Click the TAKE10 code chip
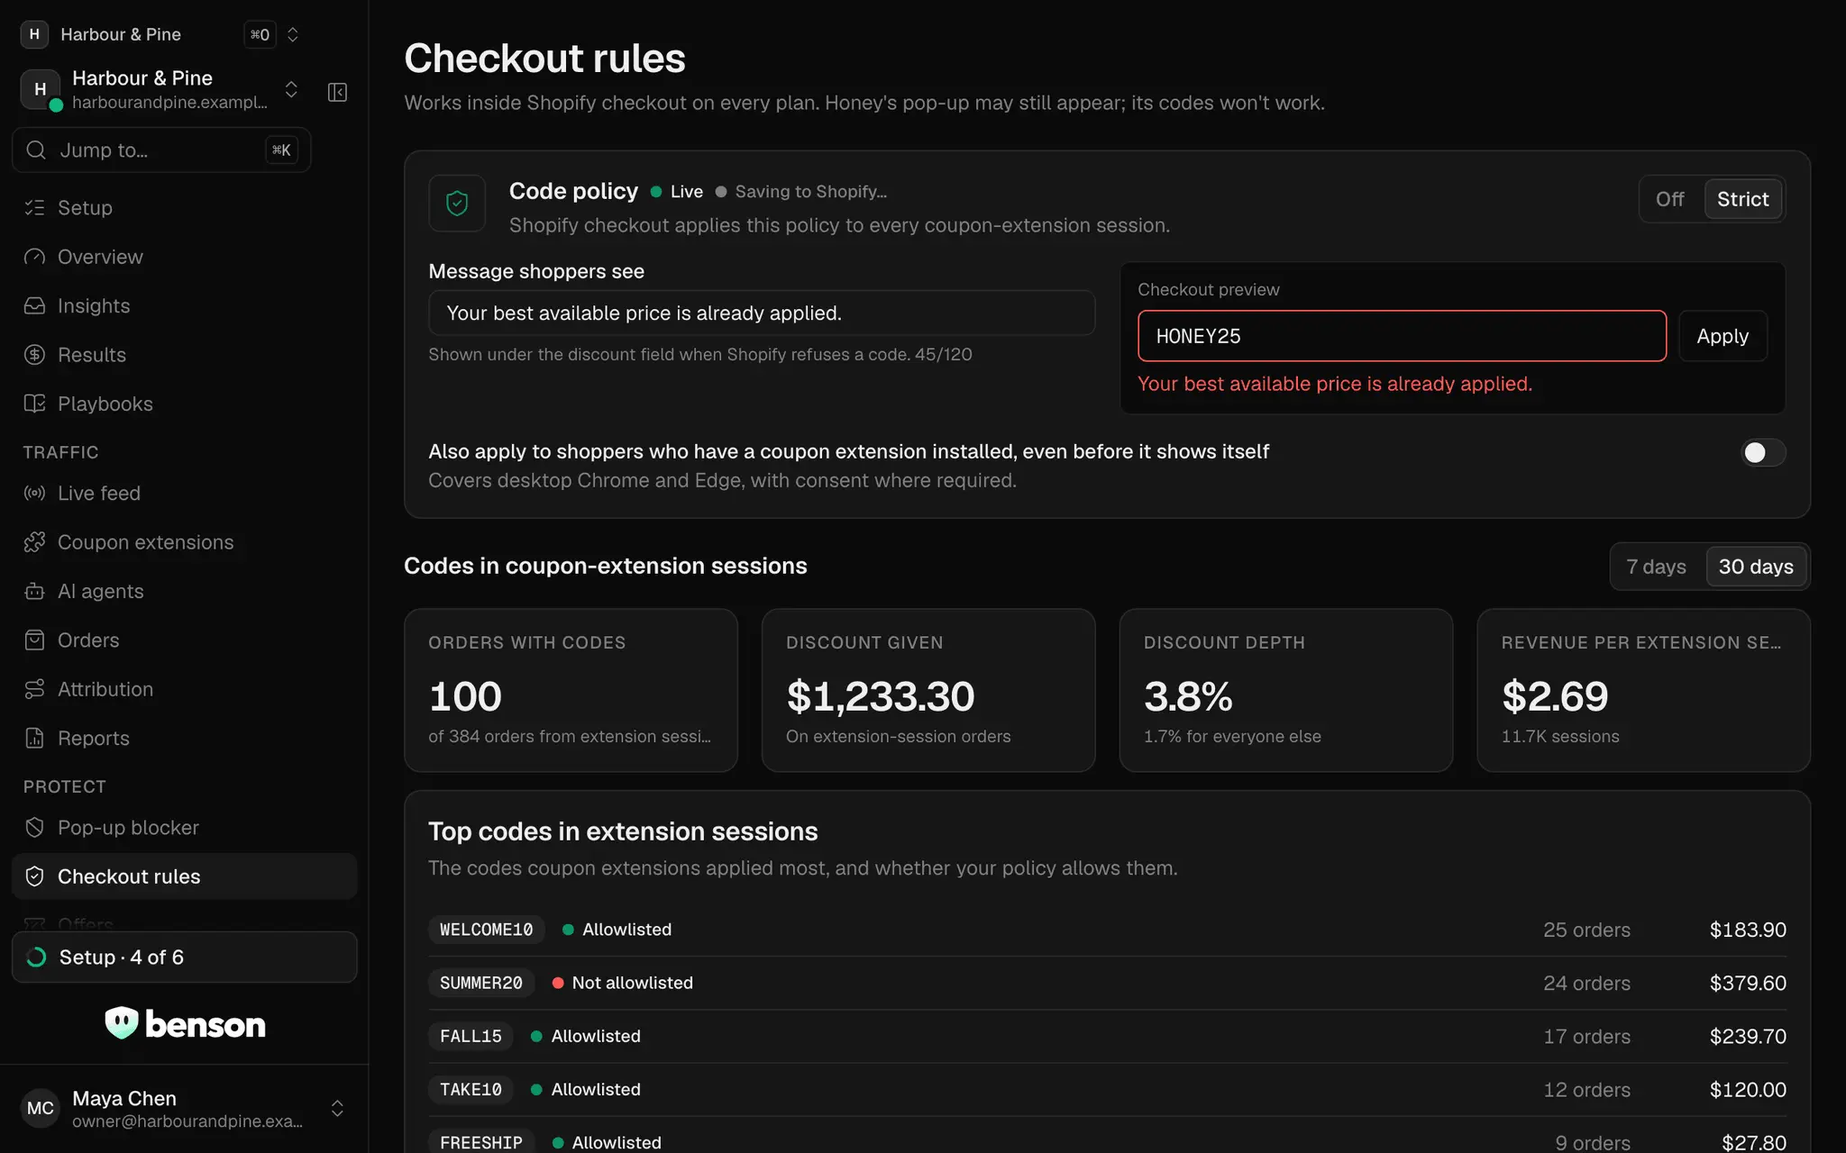The image size is (1846, 1153). pyautogui.click(x=471, y=1089)
